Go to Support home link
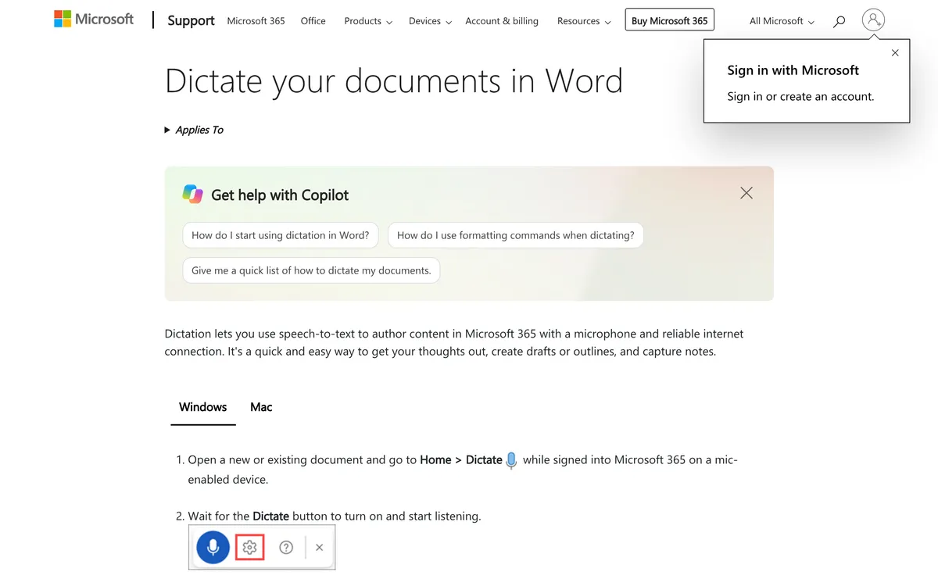Screen dimensions: 938x586 pos(191,21)
